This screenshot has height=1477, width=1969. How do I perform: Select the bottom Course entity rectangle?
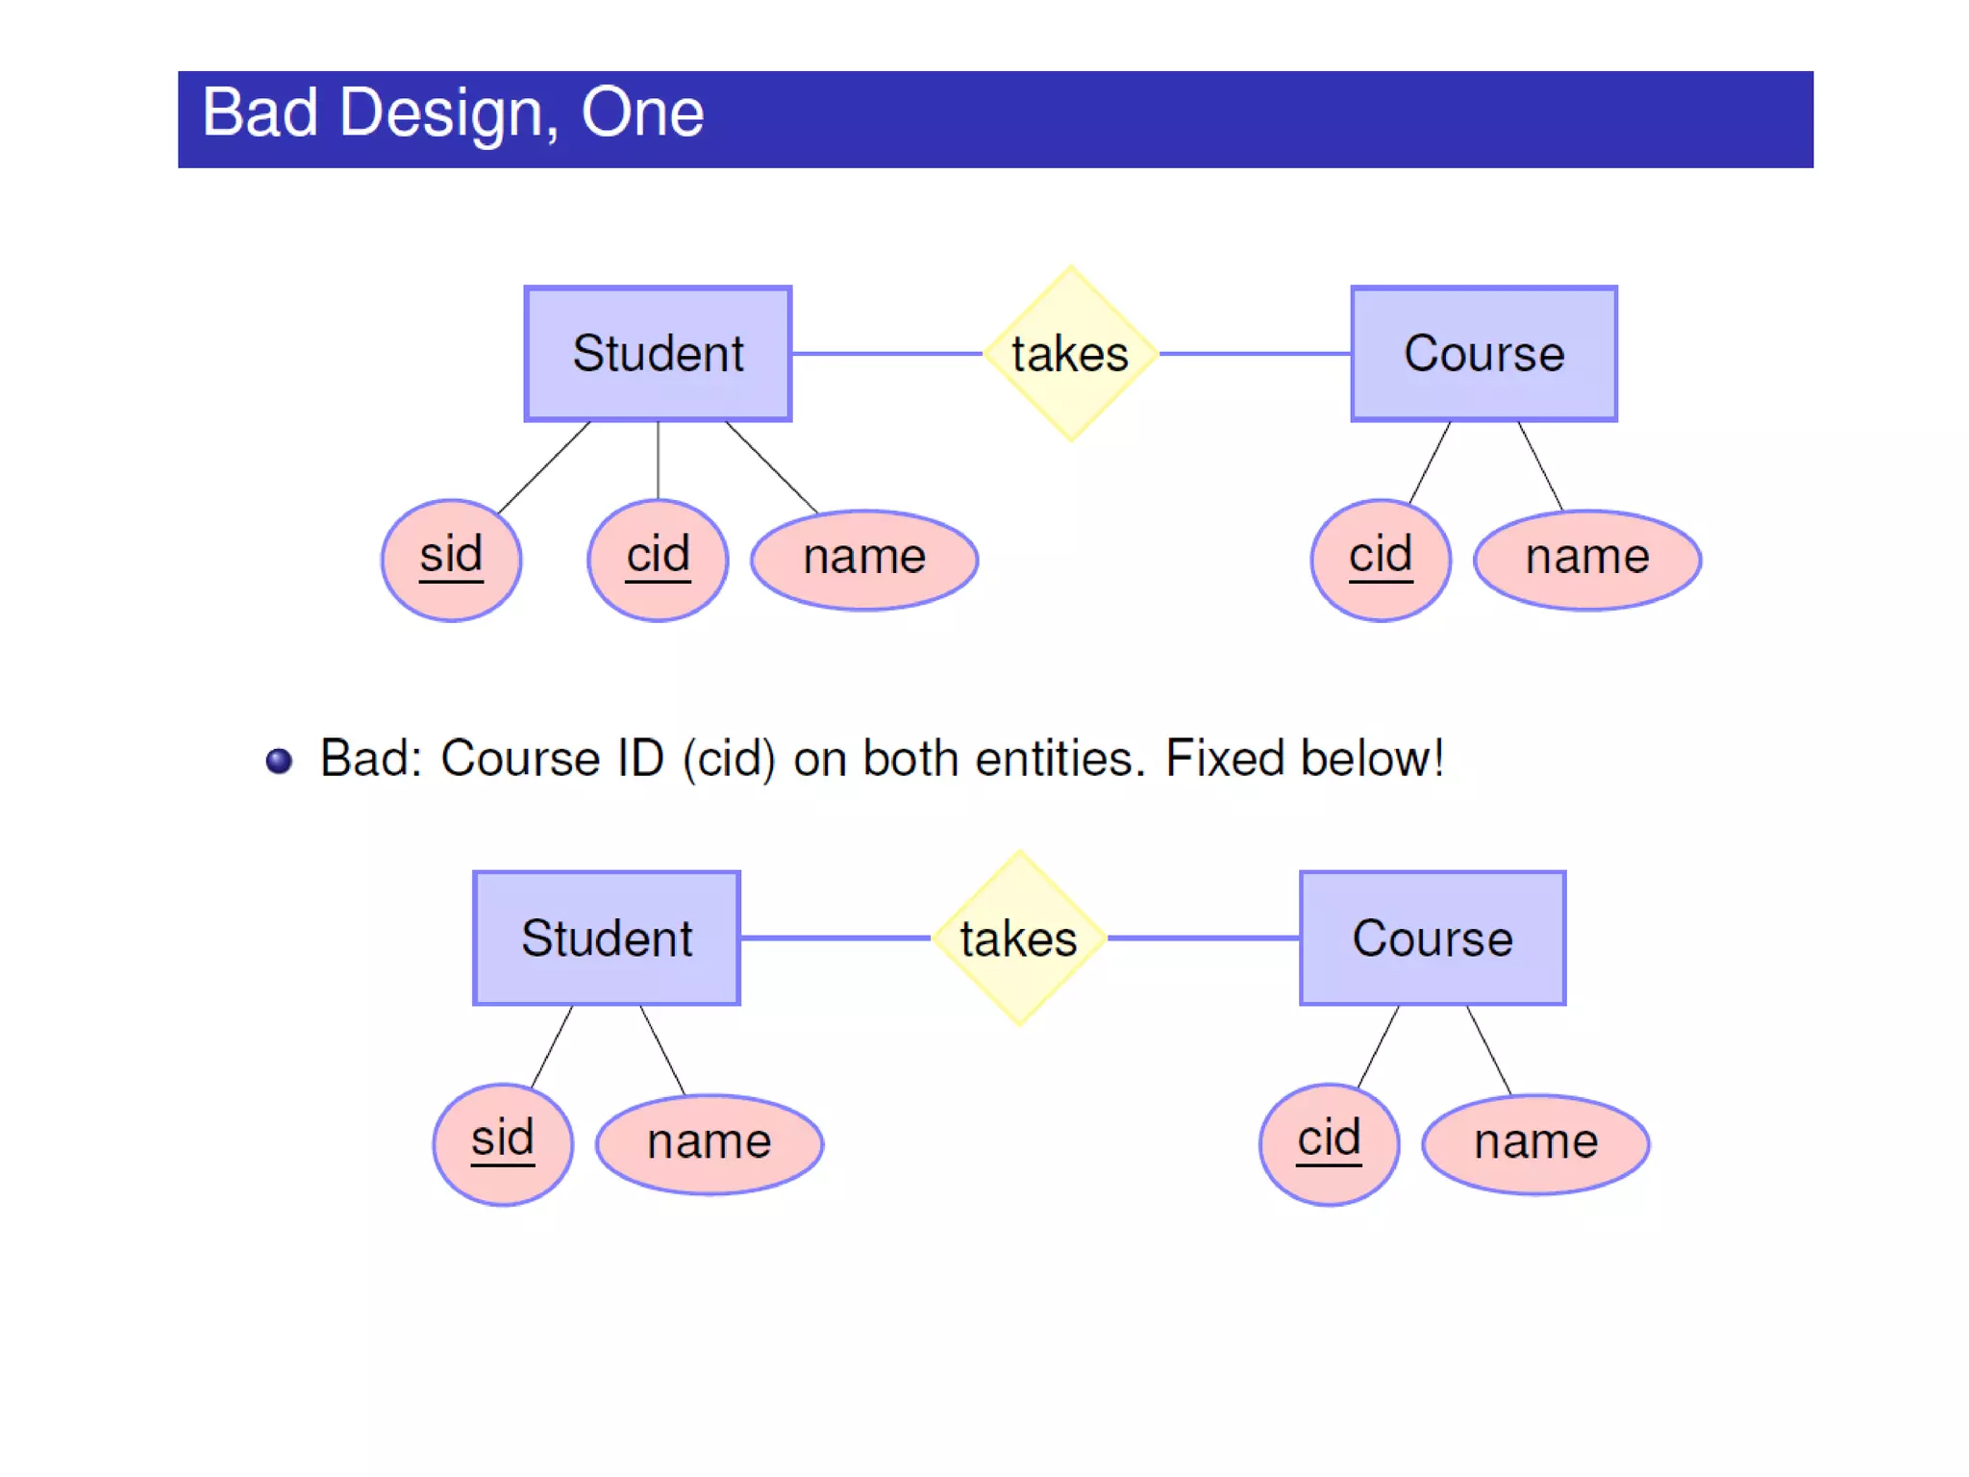point(1433,938)
